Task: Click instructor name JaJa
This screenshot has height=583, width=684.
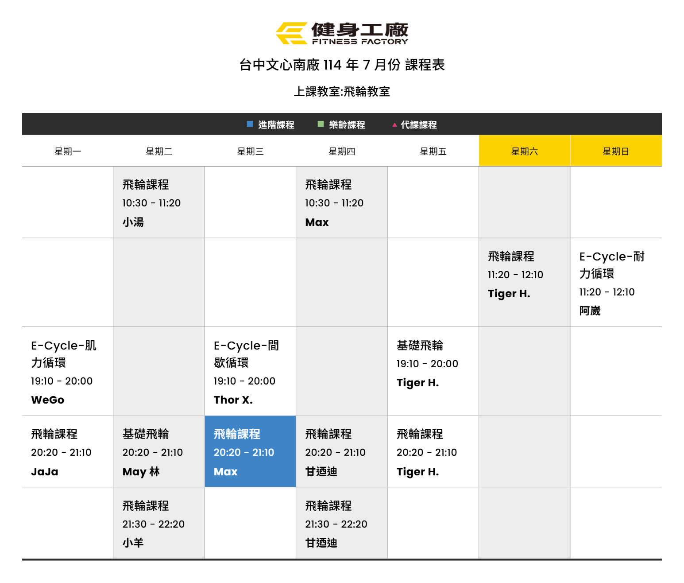Action: pyautogui.click(x=45, y=471)
